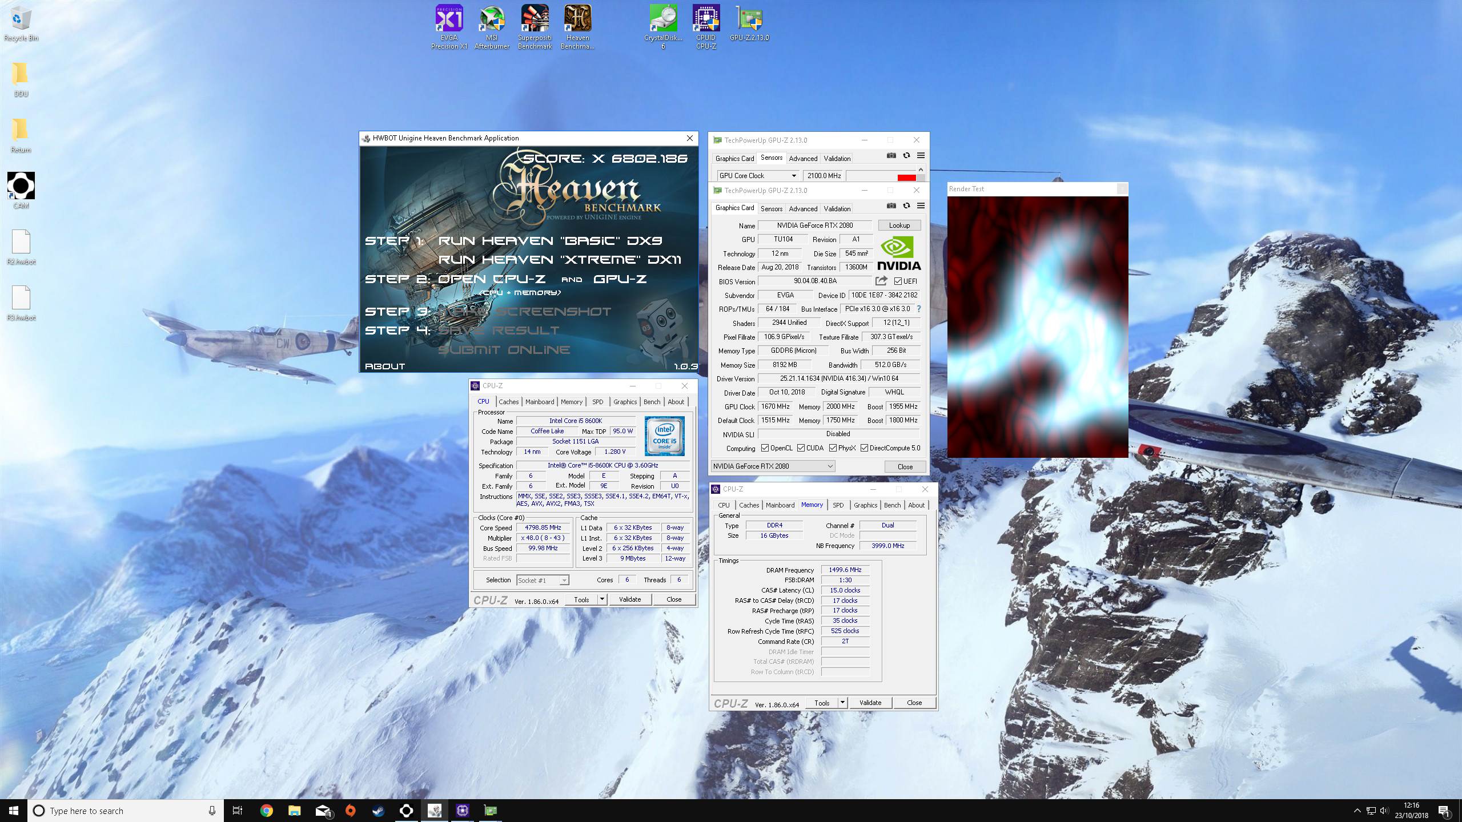The image size is (1462, 822).
Task: Open the Action Center notifications icon
Action: pyautogui.click(x=1444, y=811)
